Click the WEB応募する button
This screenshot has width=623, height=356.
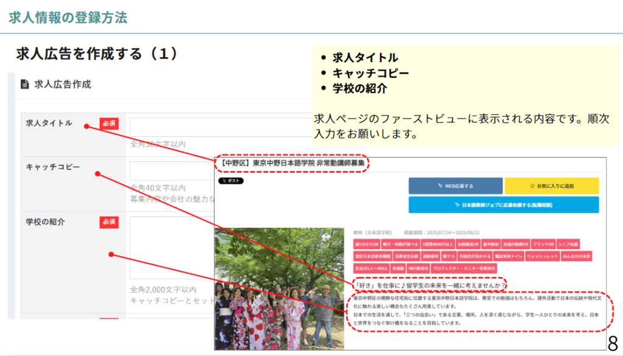[455, 186]
